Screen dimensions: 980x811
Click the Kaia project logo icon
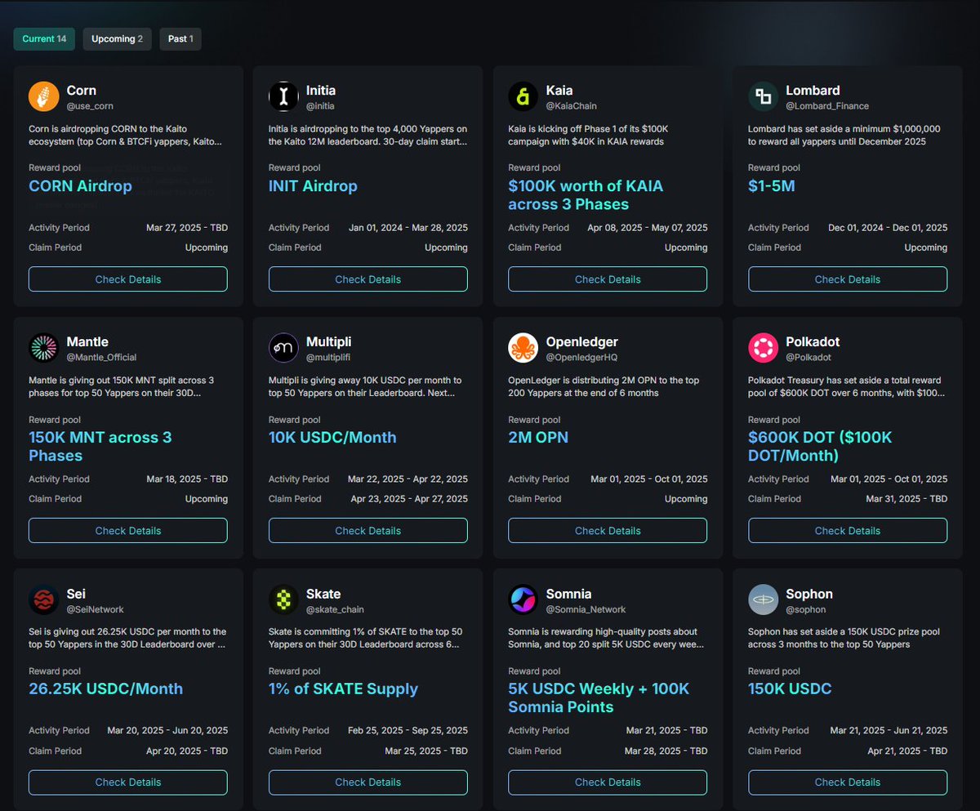pyautogui.click(x=523, y=96)
